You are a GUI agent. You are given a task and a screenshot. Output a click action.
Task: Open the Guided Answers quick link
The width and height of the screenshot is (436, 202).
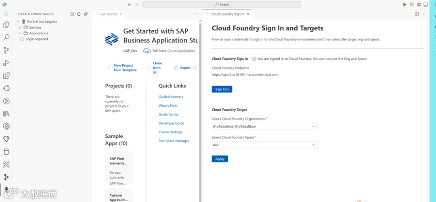tap(171, 97)
